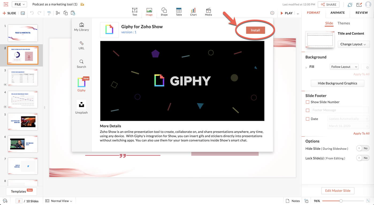Screen dimensions: 374x205
Task: Click the fill color swatch
Action: (365, 67)
